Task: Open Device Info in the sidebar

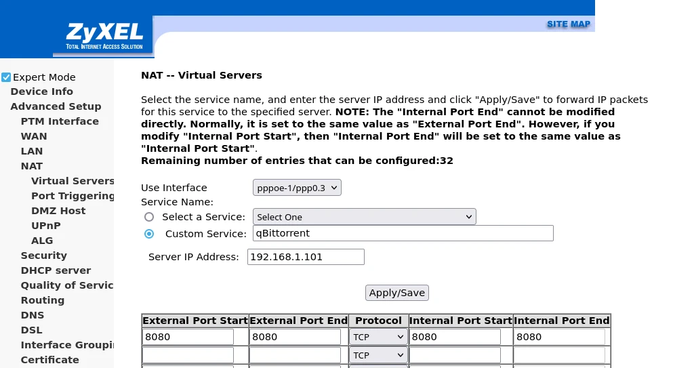Action: pos(41,91)
